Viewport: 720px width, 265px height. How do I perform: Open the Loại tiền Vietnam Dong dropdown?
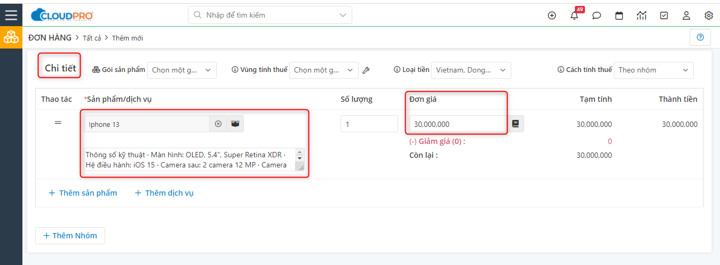click(x=471, y=70)
